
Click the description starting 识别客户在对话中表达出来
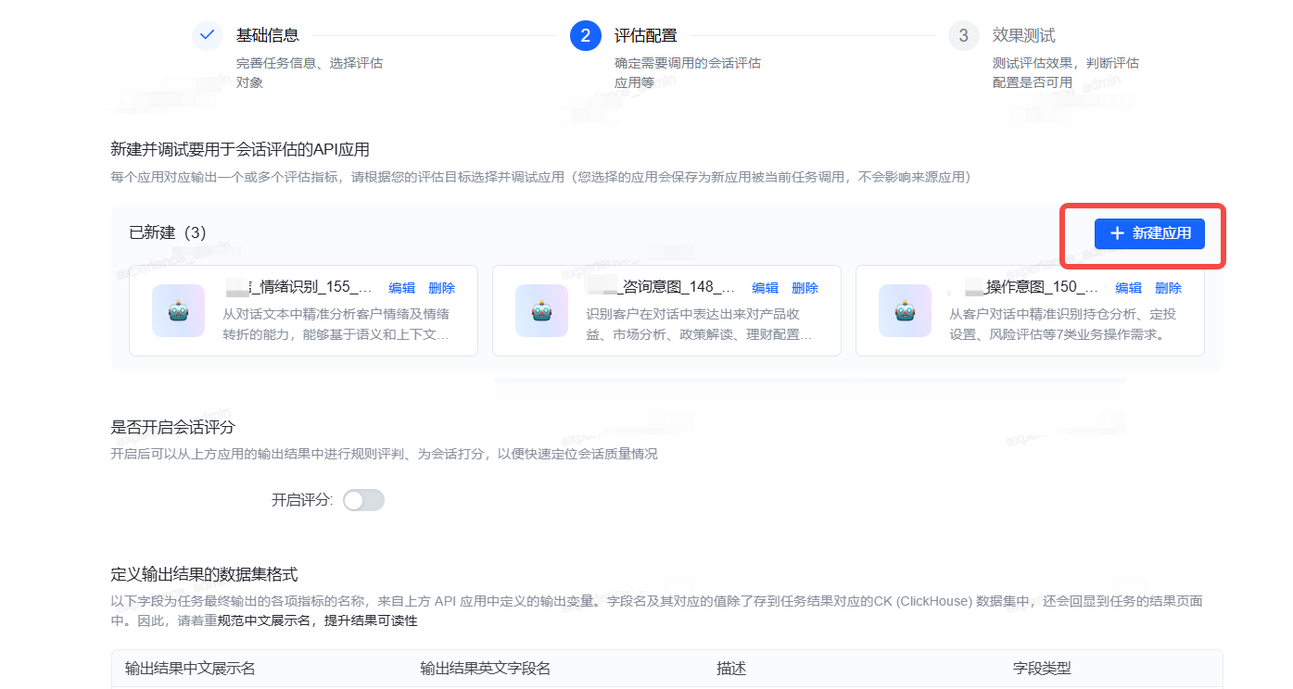coord(701,323)
